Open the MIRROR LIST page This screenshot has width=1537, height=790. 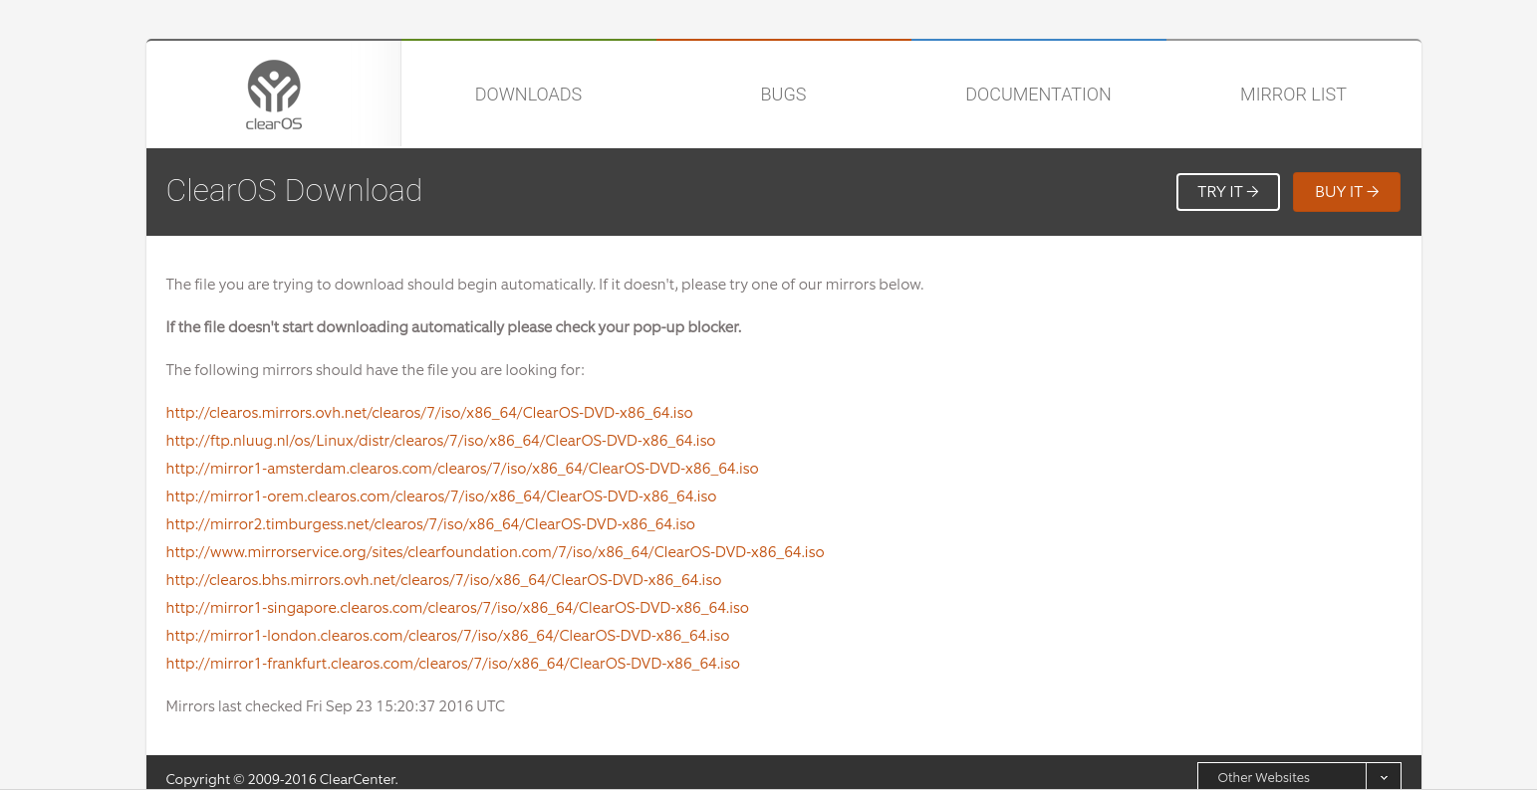click(x=1293, y=95)
